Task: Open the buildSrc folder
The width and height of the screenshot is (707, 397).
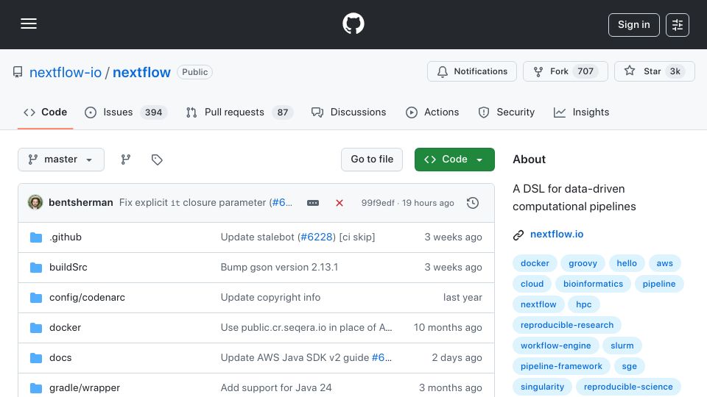Action: 68,268
